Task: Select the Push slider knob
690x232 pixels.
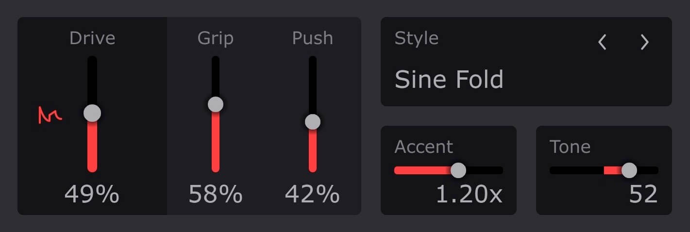Action: coord(313,122)
